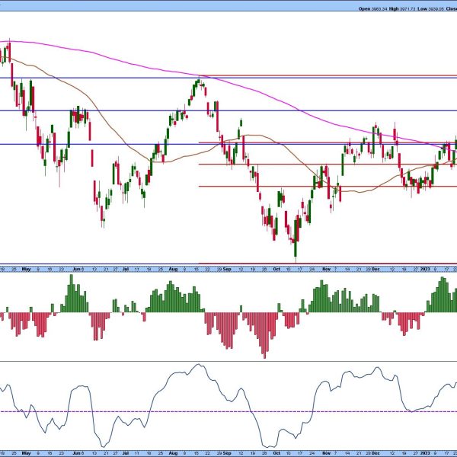Click the Open price value in header

376,9
